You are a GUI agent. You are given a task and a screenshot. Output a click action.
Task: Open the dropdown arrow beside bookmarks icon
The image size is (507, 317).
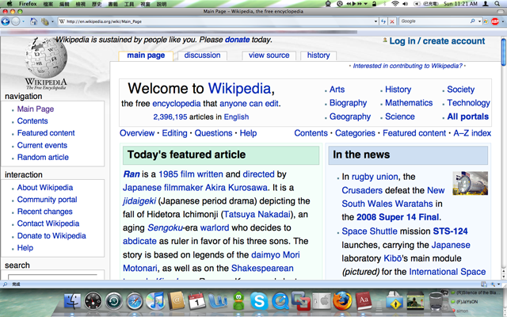tap(52, 21)
